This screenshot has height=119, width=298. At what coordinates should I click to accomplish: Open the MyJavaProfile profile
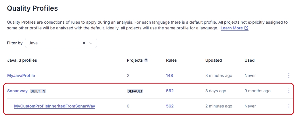click(x=21, y=75)
